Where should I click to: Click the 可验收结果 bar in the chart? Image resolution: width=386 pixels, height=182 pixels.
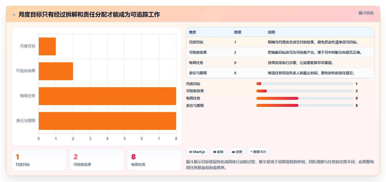pyautogui.click(x=56, y=71)
